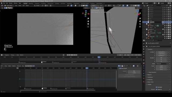Click the pan hand icon in right viewport
The image size is (172, 97).
140,21
